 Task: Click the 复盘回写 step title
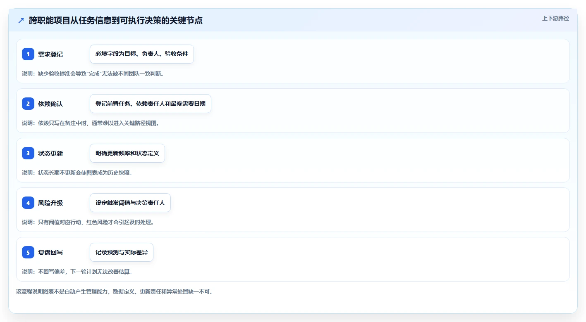click(50, 252)
